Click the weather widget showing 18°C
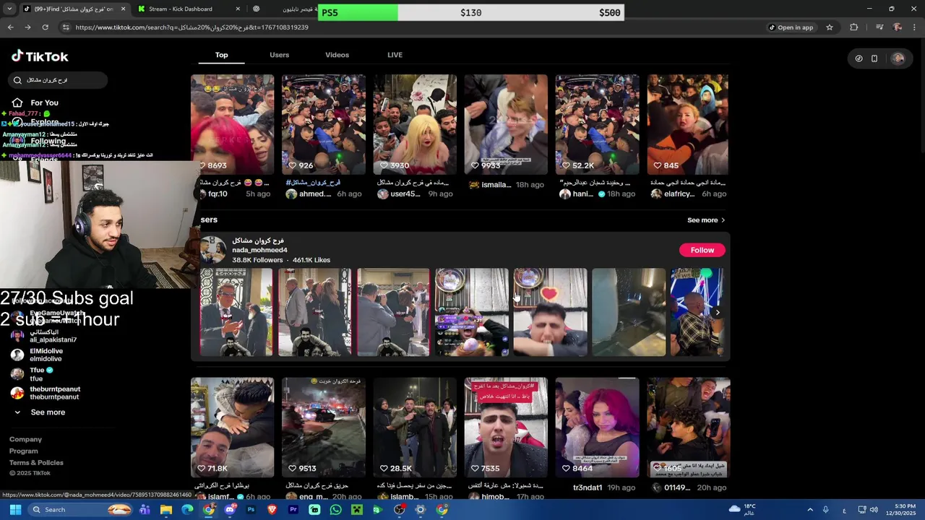Viewport: 925px width, 520px height. pyautogui.click(x=742, y=509)
